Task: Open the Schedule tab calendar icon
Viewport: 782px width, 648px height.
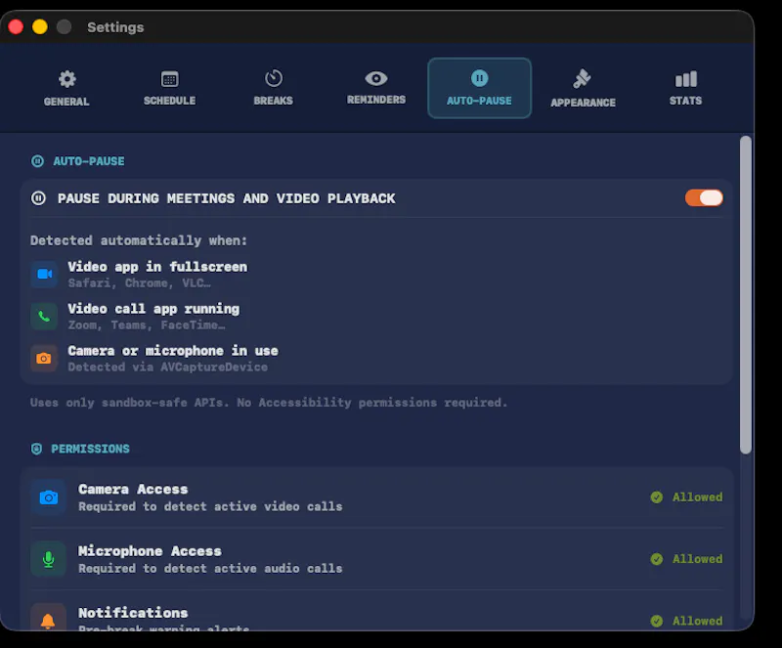Action: point(169,79)
